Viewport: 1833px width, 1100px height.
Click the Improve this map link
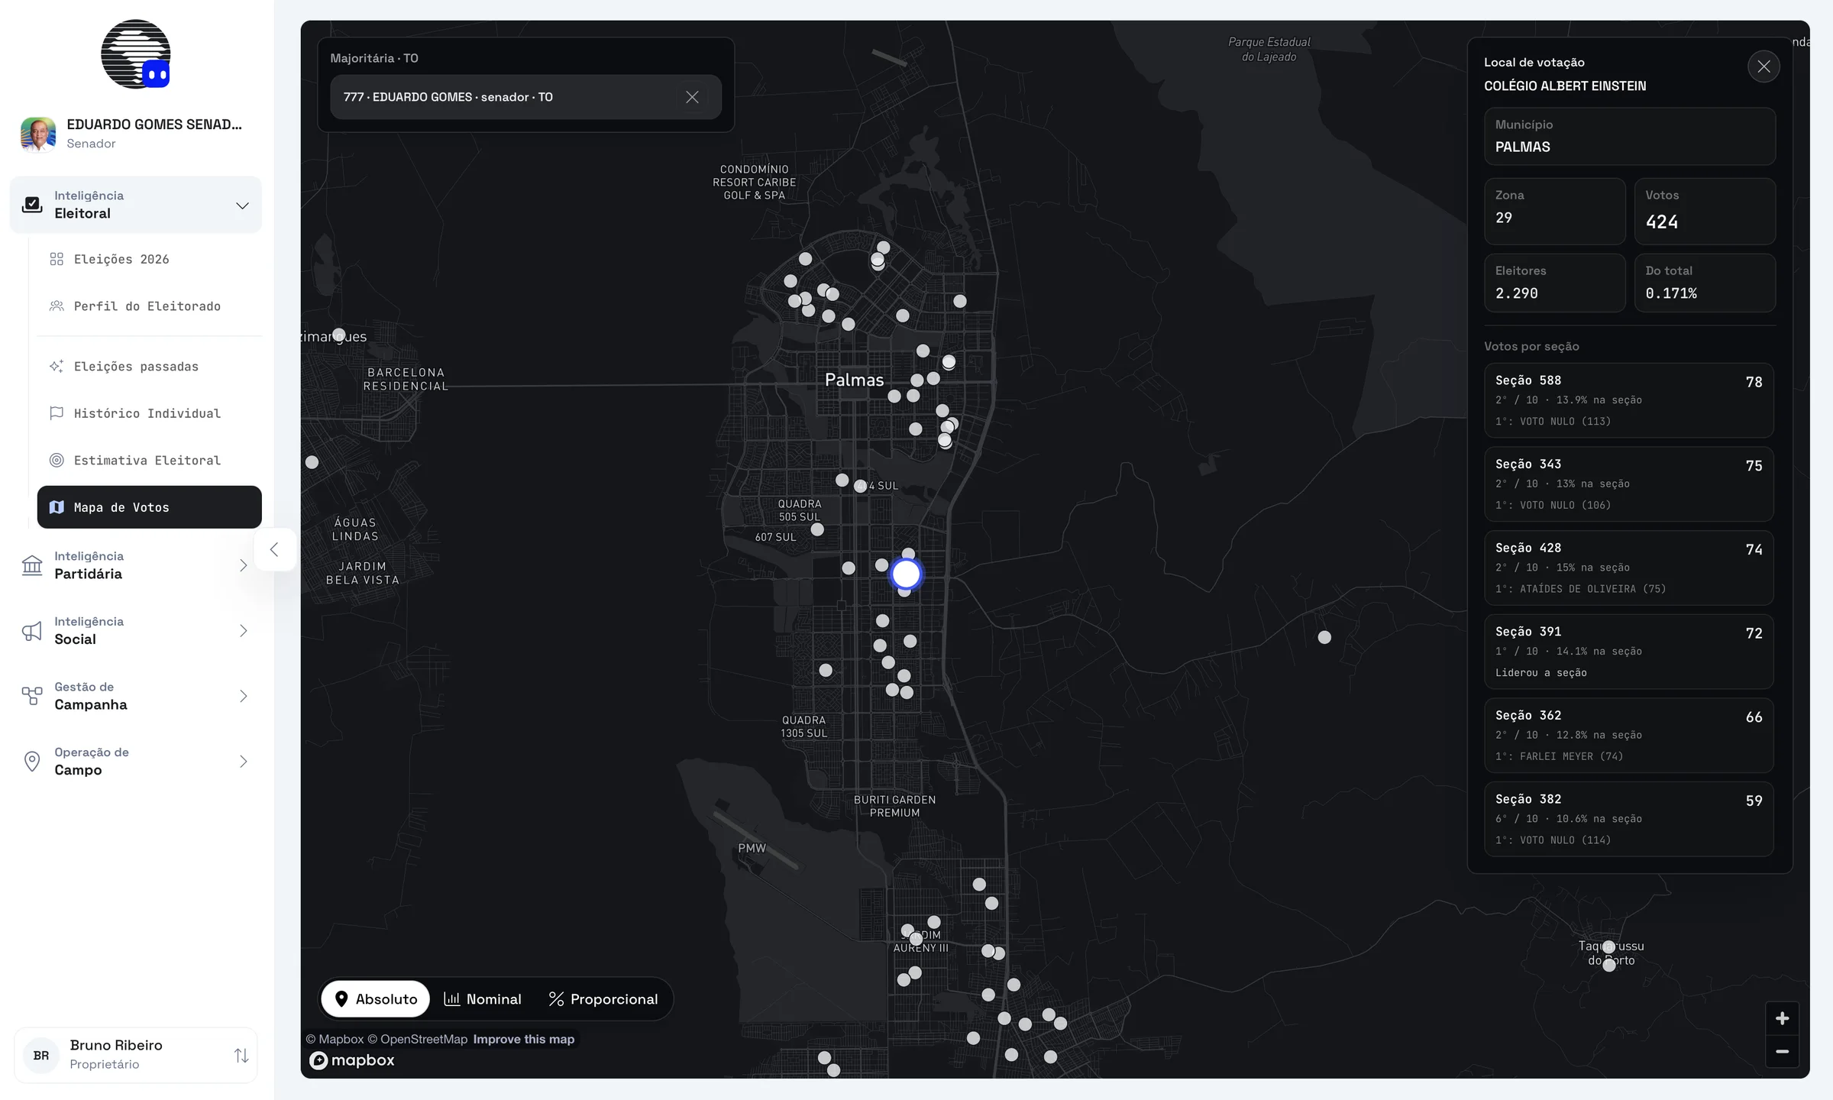pyautogui.click(x=523, y=1039)
